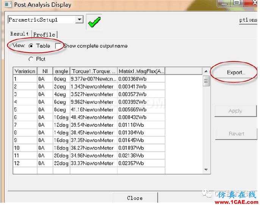The height and width of the screenshot is (205, 260).
Task: Click the NI column header
Action: coord(45,71)
